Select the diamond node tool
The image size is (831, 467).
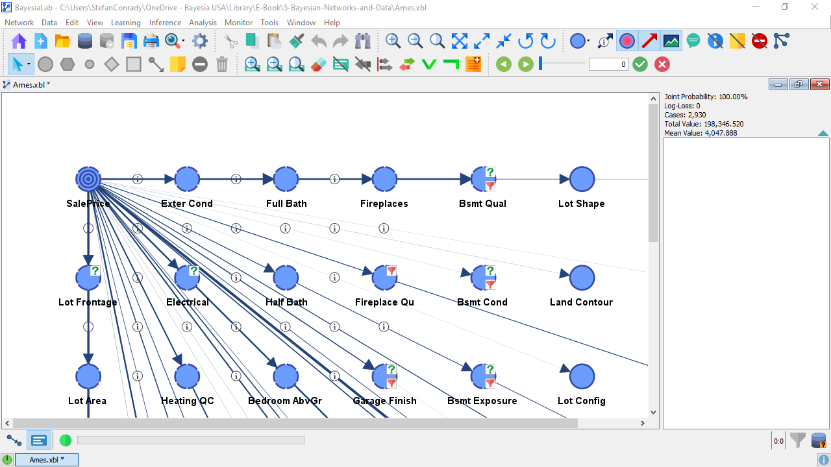(112, 64)
